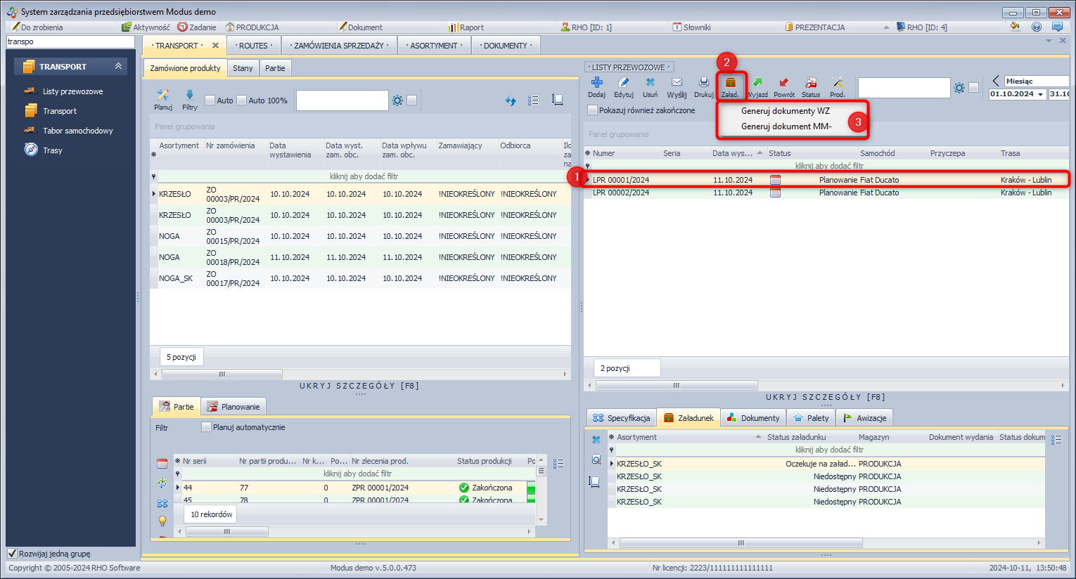
Task: Check Pokazuj również zakończone option
Action: coord(593,110)
